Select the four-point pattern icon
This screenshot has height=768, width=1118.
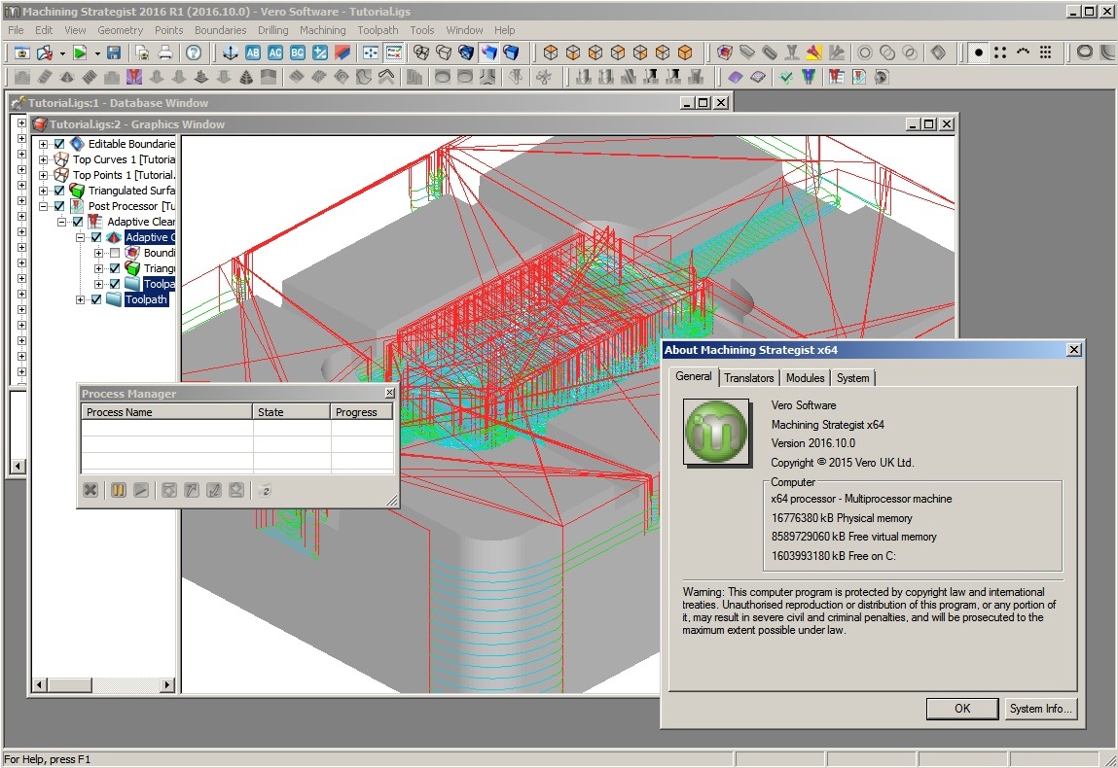tap(1000, 52)
